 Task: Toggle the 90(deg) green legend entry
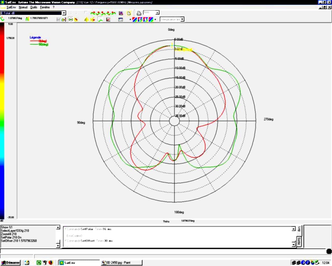click(x=43, y=44)
